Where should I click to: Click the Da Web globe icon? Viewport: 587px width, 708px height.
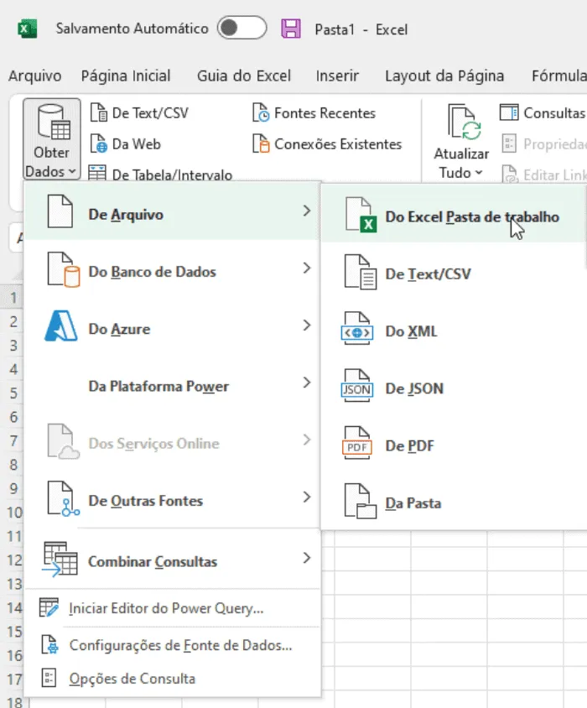[x=98, y=143]
